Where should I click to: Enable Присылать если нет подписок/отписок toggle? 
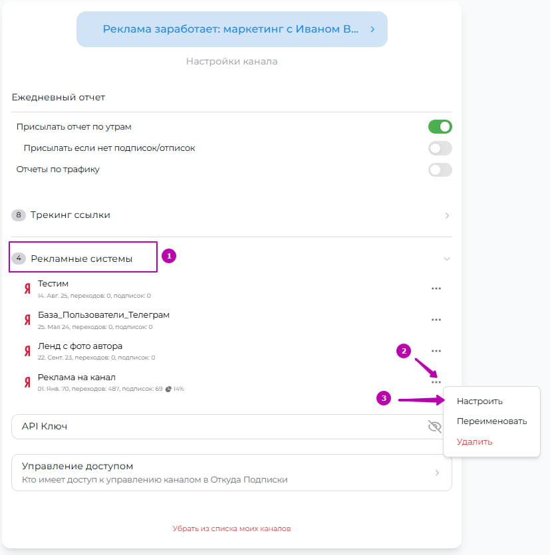(440, 148)
